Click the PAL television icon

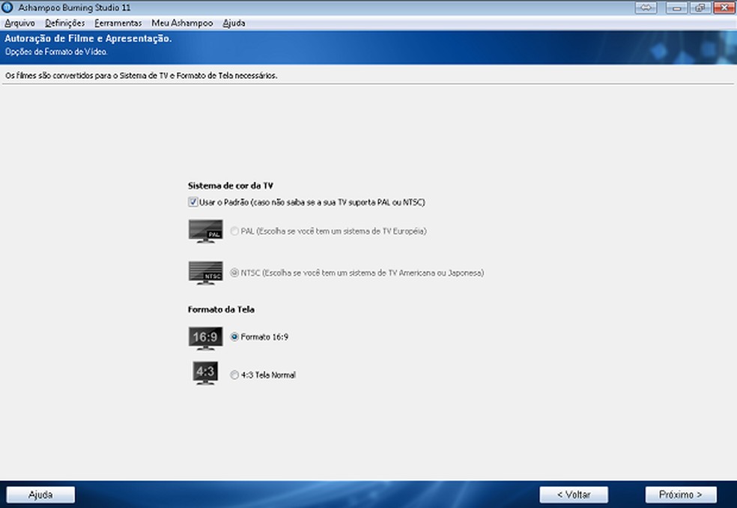[x=206, y=231]
